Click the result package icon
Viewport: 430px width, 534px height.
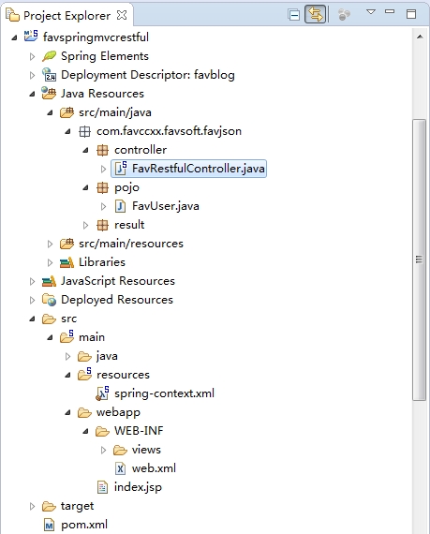[102, 225]
